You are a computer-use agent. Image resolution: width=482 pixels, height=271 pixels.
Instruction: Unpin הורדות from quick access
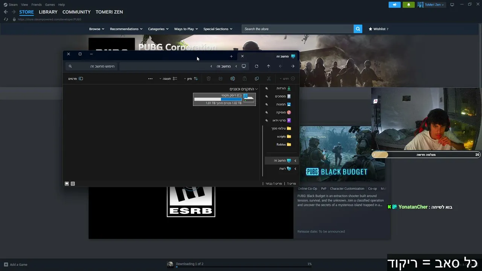(267, 88)
